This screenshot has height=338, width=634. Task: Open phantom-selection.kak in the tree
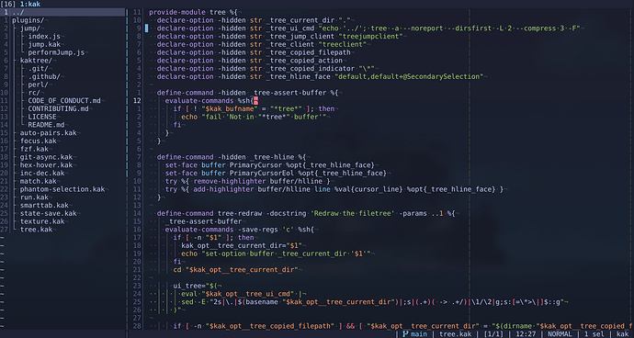[62, 189]
